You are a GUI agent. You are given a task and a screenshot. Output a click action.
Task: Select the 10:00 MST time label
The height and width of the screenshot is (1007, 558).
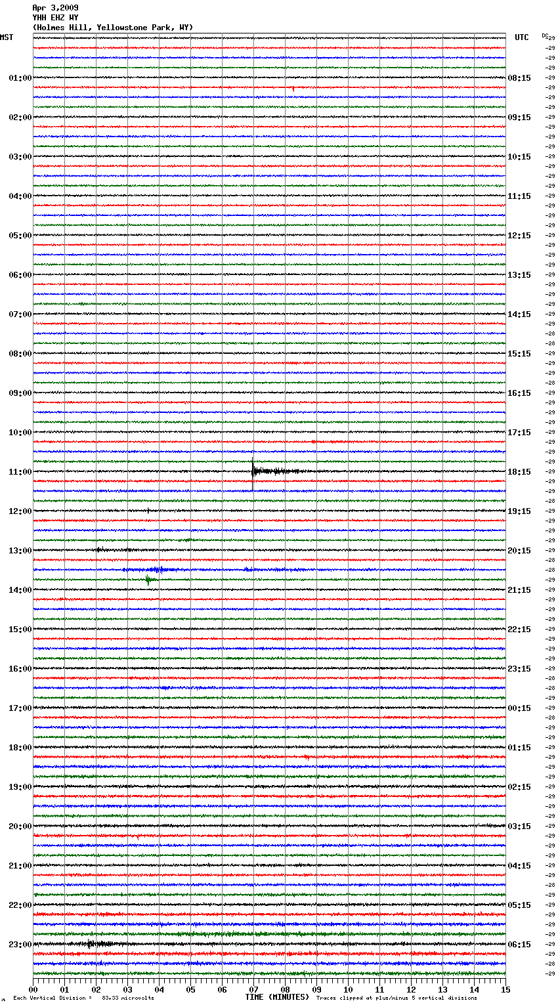click(x=20, y=433)
